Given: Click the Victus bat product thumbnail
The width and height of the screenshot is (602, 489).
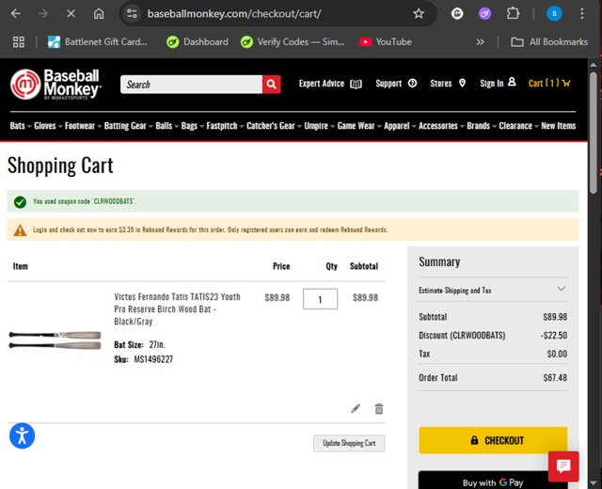Looking at the screenshot, I should 55,340.
